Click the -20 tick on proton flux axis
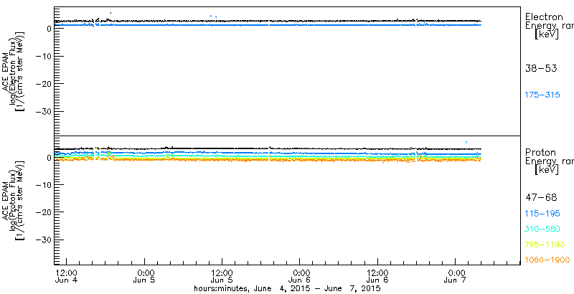Viewport: 574px width, 294px height. (43, 212)
